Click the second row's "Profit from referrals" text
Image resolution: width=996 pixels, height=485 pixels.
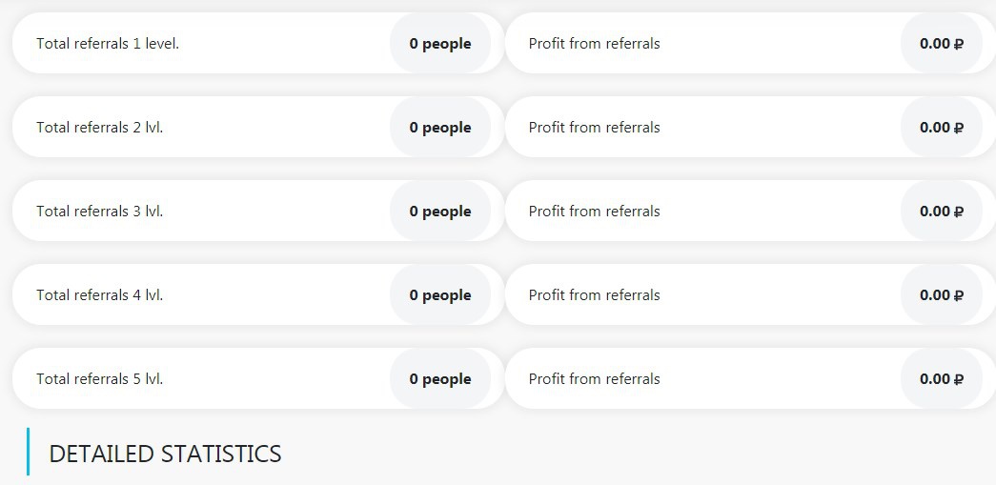(594, 128)
